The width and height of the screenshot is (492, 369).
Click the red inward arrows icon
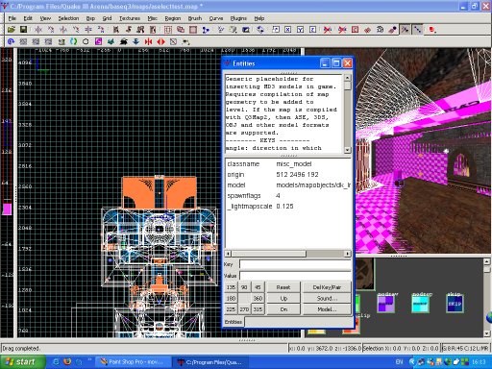(x=148, y=41)
